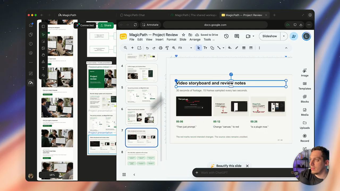This screenshot has height=191, width=340.
Task: Expand the Slideshow options dropdown arrow
Action: click(x=284, y=36)
